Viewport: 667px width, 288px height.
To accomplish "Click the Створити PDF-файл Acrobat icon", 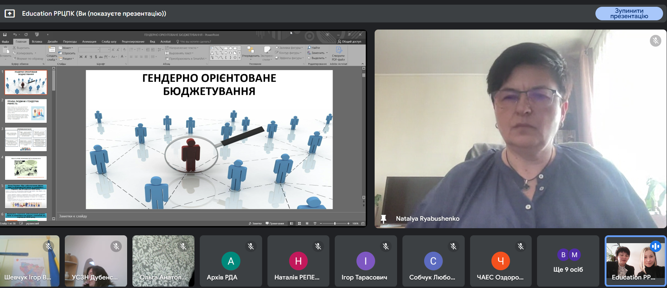I will coord(339,51).
